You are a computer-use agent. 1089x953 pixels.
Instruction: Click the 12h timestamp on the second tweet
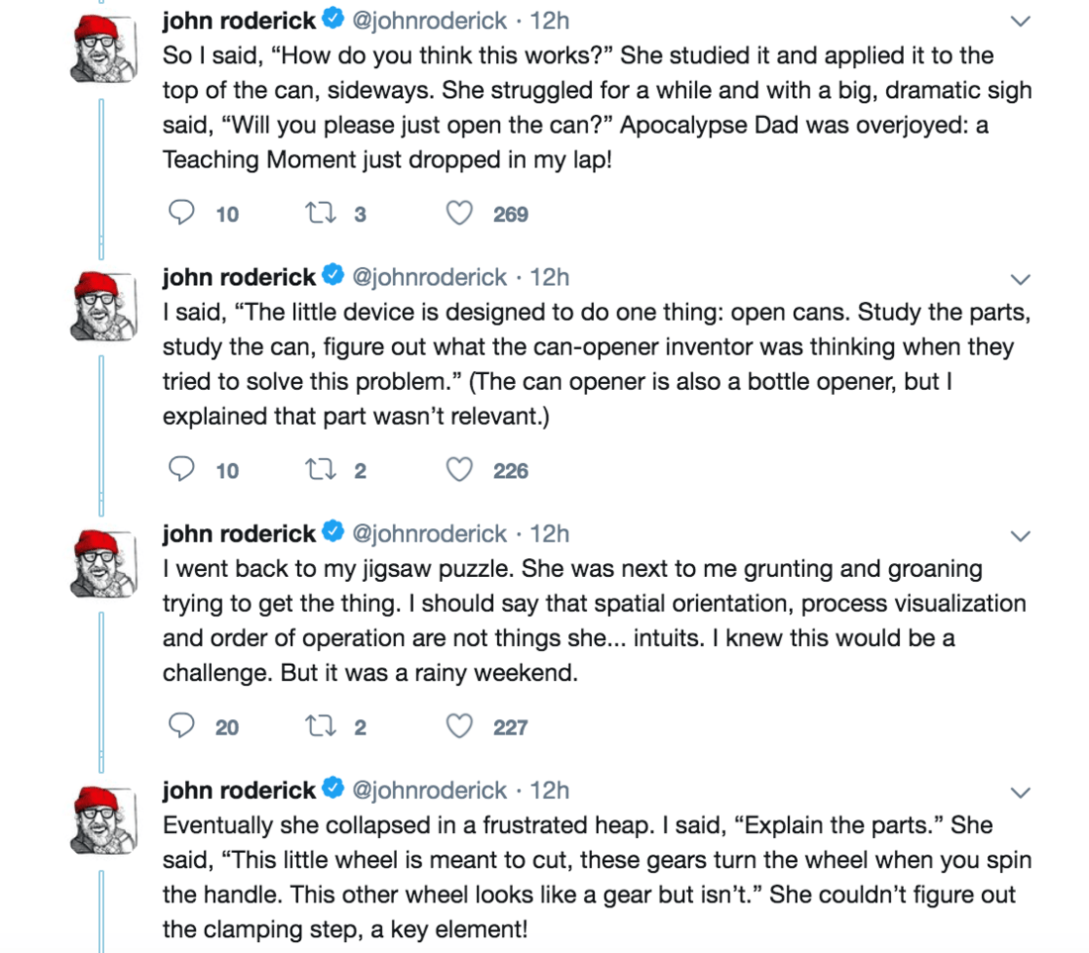click(549, 277)
